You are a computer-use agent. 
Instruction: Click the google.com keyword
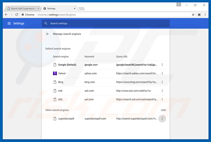click(91, 65)
